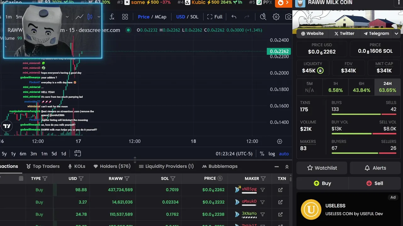403x226 pixels.
Task: Open the token Telegram link
Action: 376,34
